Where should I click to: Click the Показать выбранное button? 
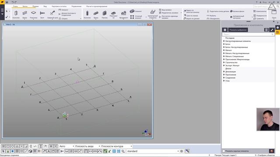coord(238,30)
